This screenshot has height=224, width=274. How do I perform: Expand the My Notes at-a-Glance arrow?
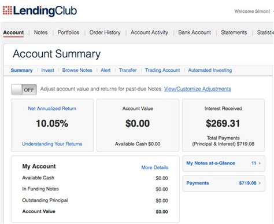click(x=260, y=163)
